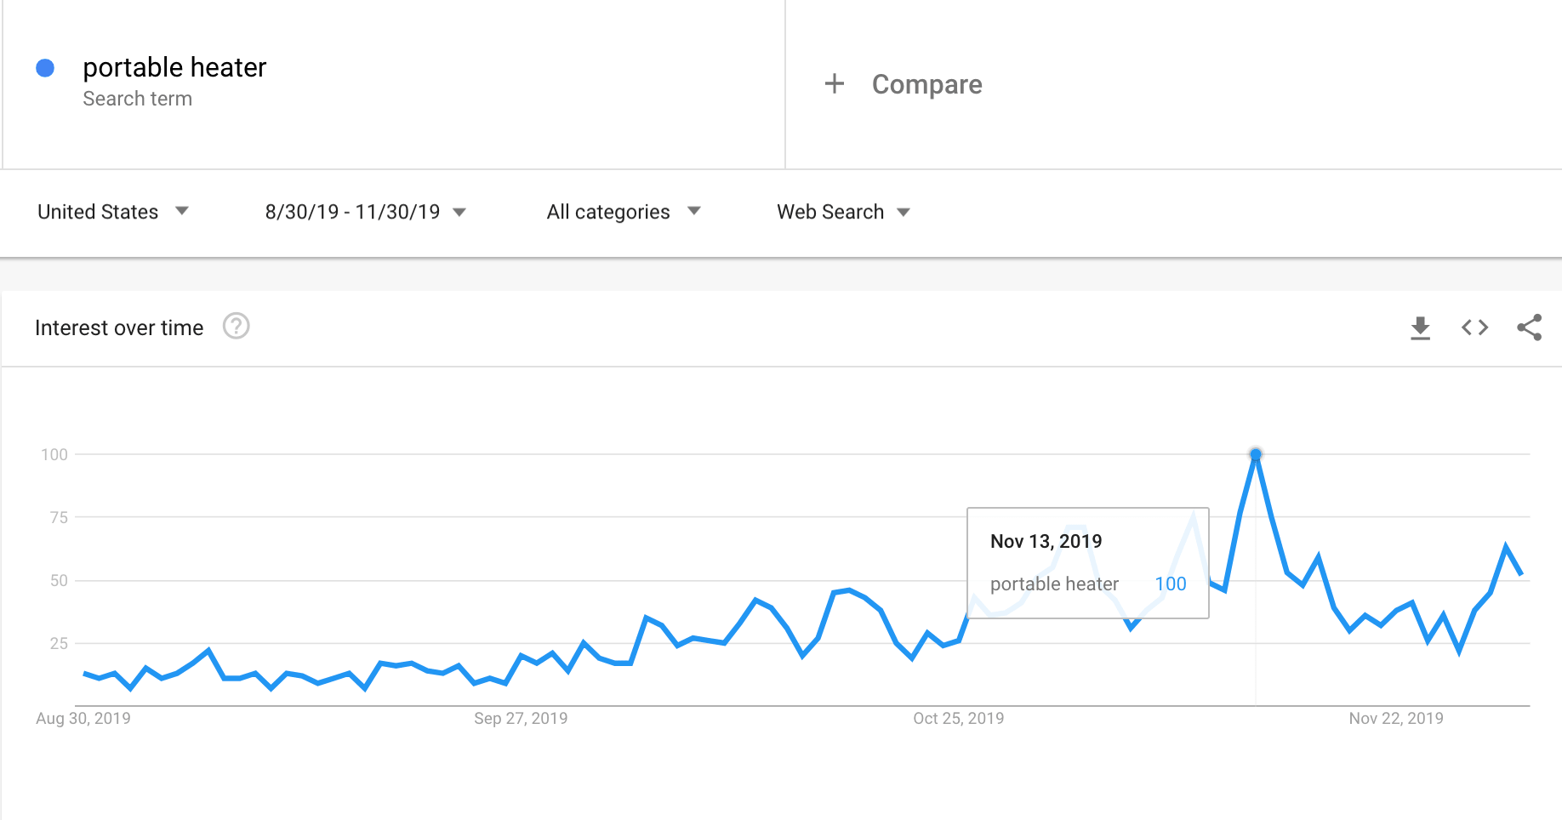Click the Search term subtitle text
The image size is (1562, 820).
(x=137, y=99)
